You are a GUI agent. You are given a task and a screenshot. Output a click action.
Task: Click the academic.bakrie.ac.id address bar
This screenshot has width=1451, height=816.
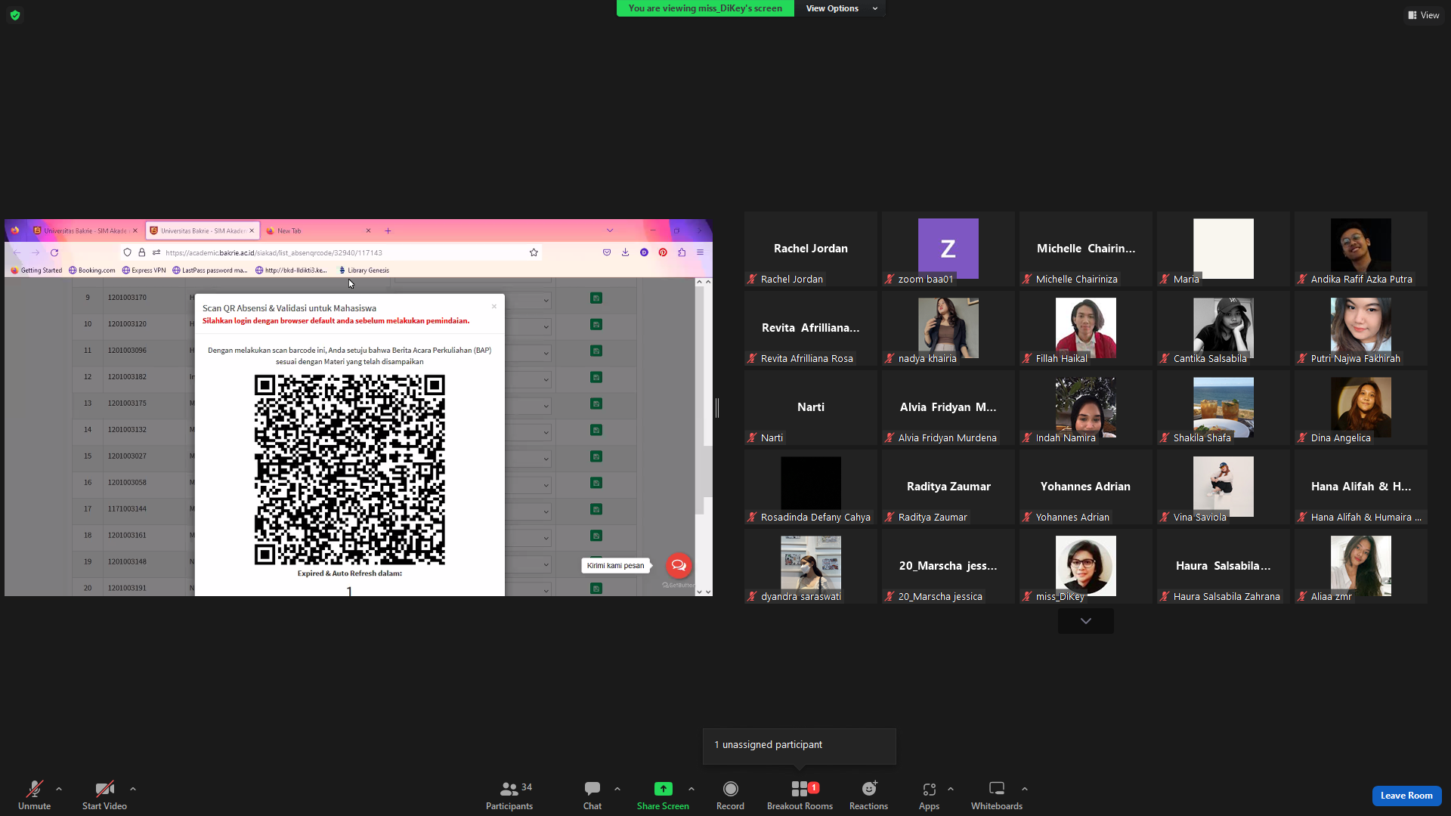pyautogui.click(x=333, y=252)
